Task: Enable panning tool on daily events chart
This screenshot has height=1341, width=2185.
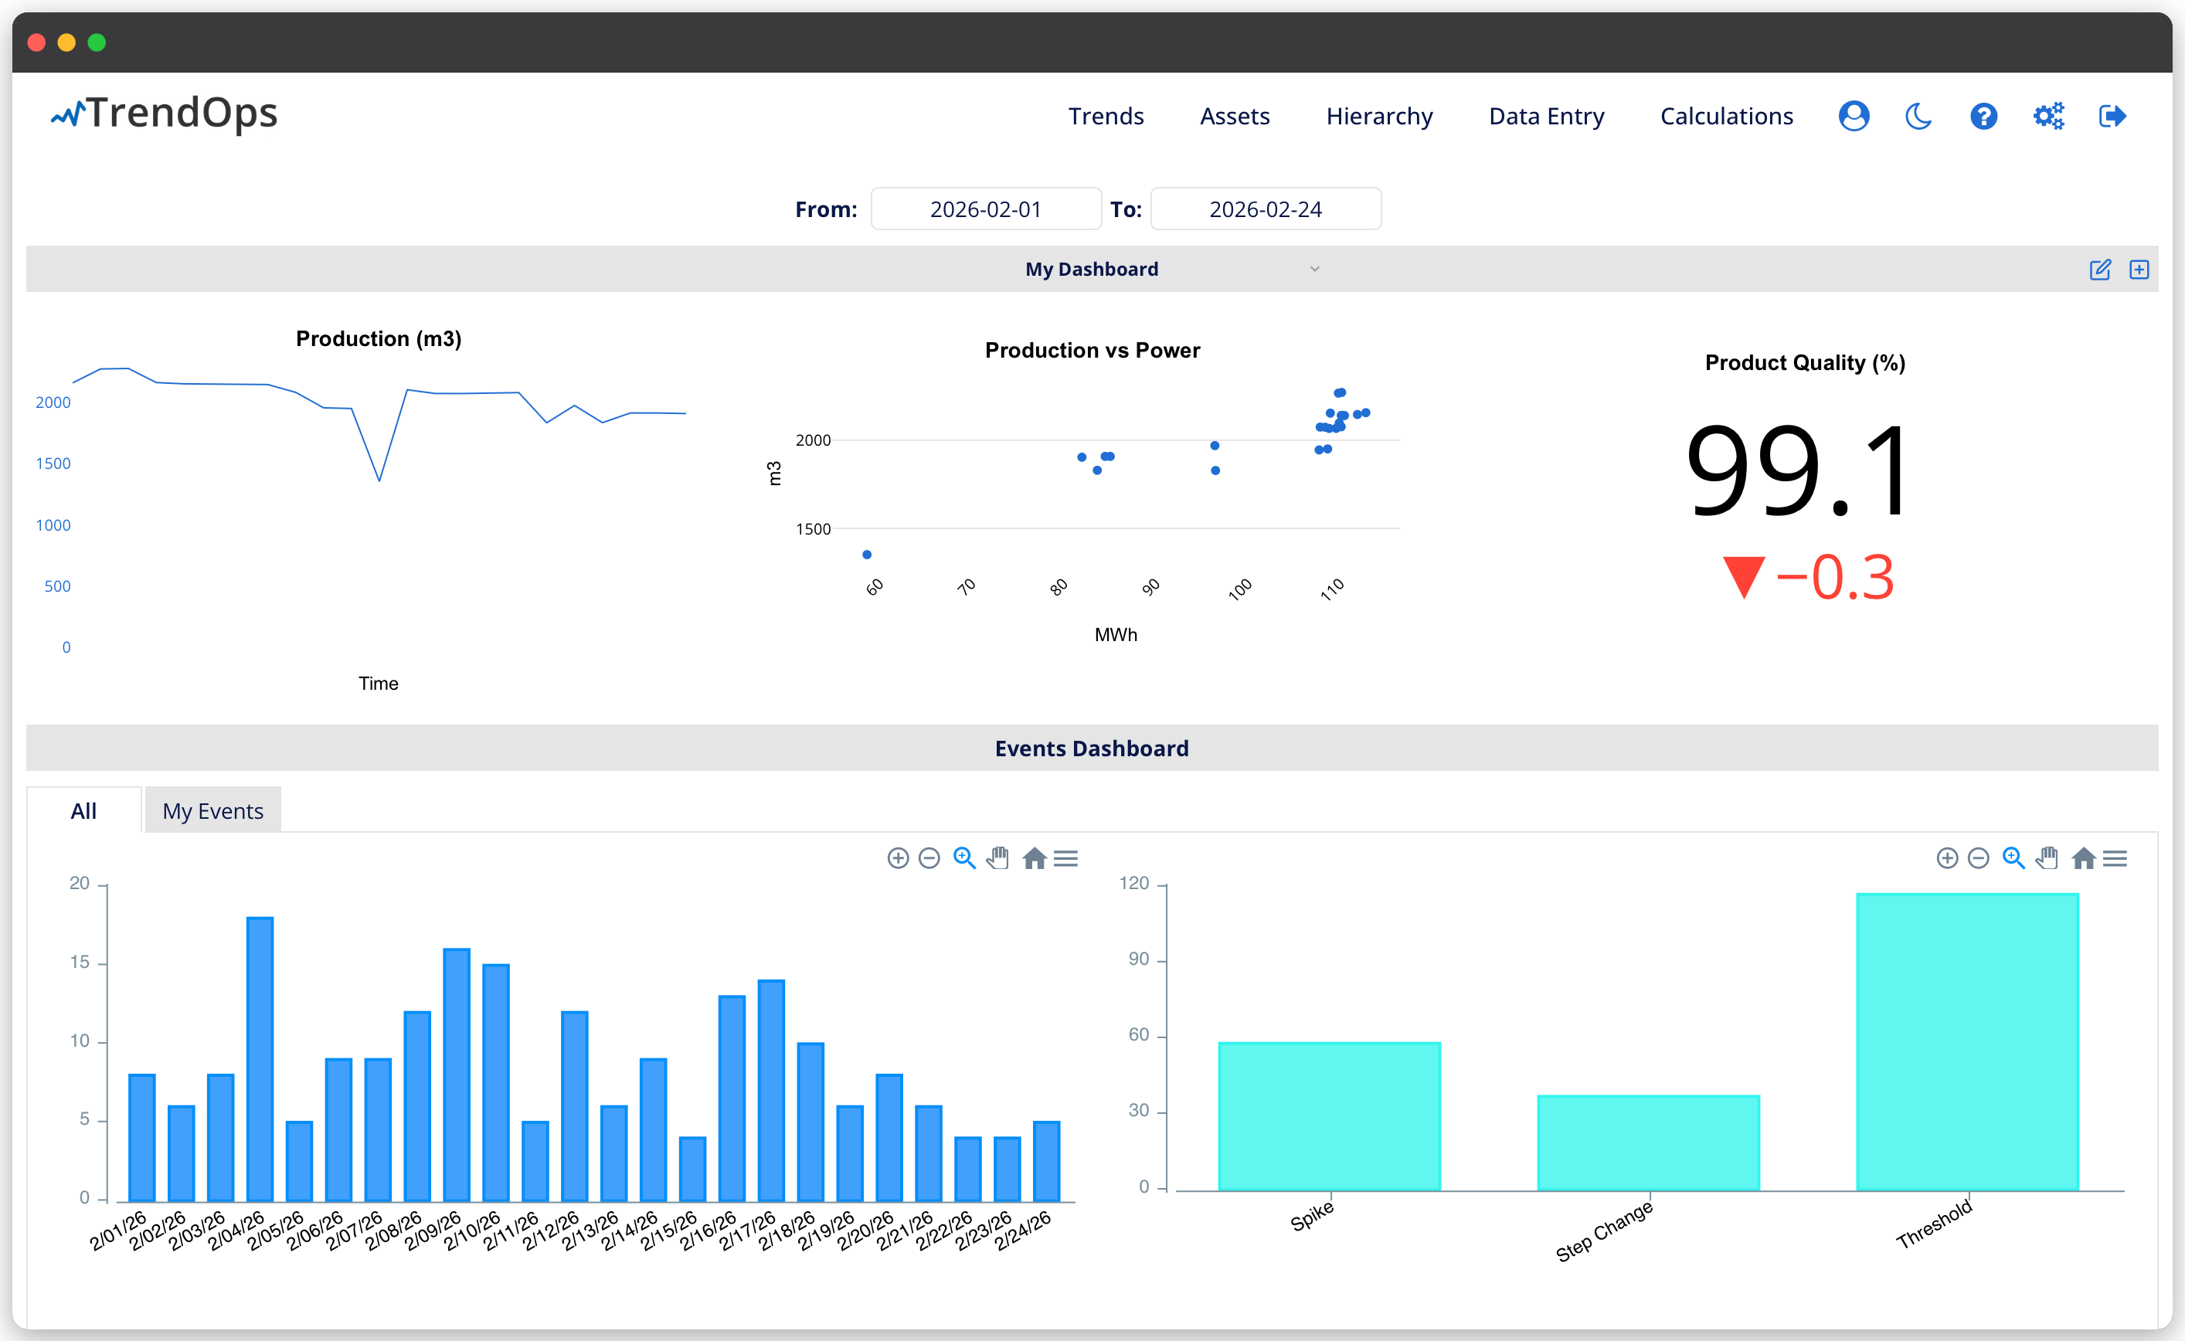Action: tap(998, 857)
